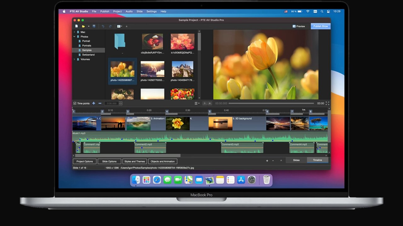Image resolution: width=403 pixels, height=226 pixels.
Task: Open the dropdown arrow next to Open folder
Action: coord(89,26)
